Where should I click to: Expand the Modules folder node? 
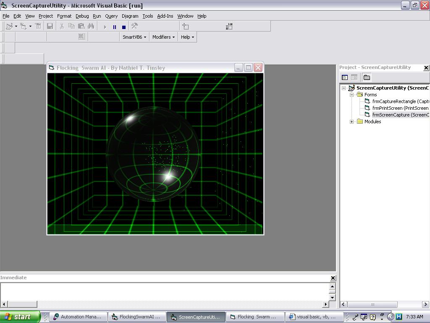[352, 122]
